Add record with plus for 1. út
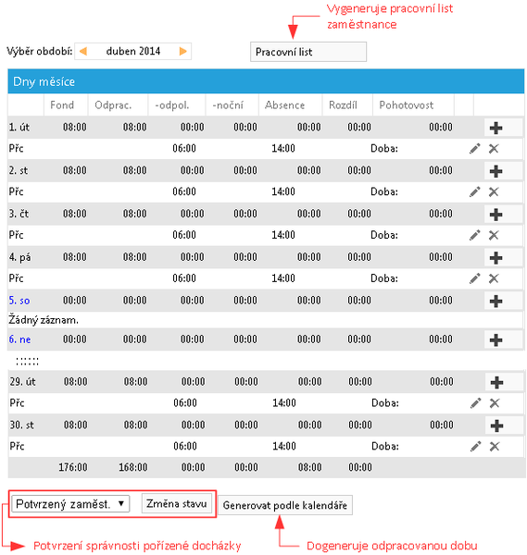Screen dimensions: 527x555 point(496,128)
